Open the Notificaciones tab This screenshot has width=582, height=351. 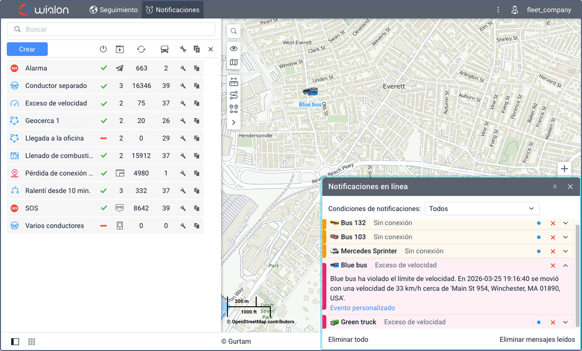[x=172, y=10]
